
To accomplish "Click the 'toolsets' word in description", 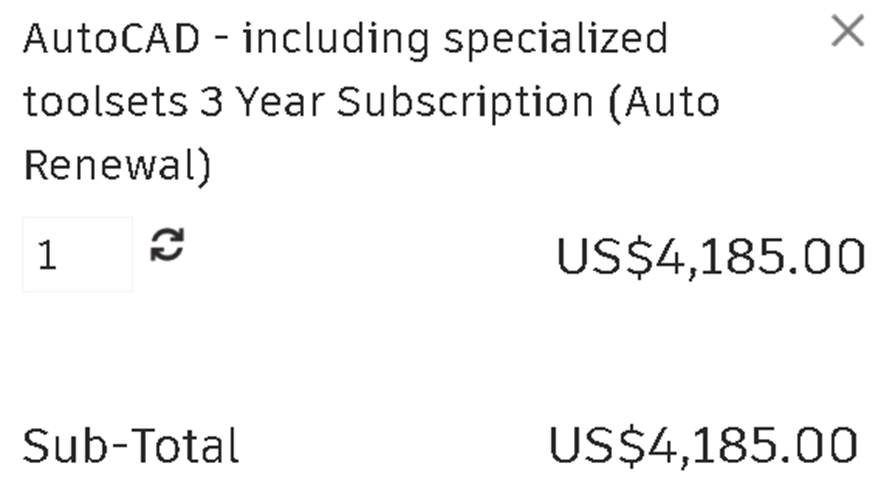I will [105, 102].
